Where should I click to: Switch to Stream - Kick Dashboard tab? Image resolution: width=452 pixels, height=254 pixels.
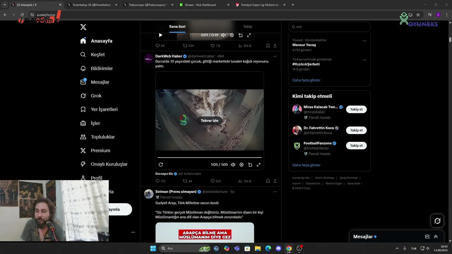[204, 5]
